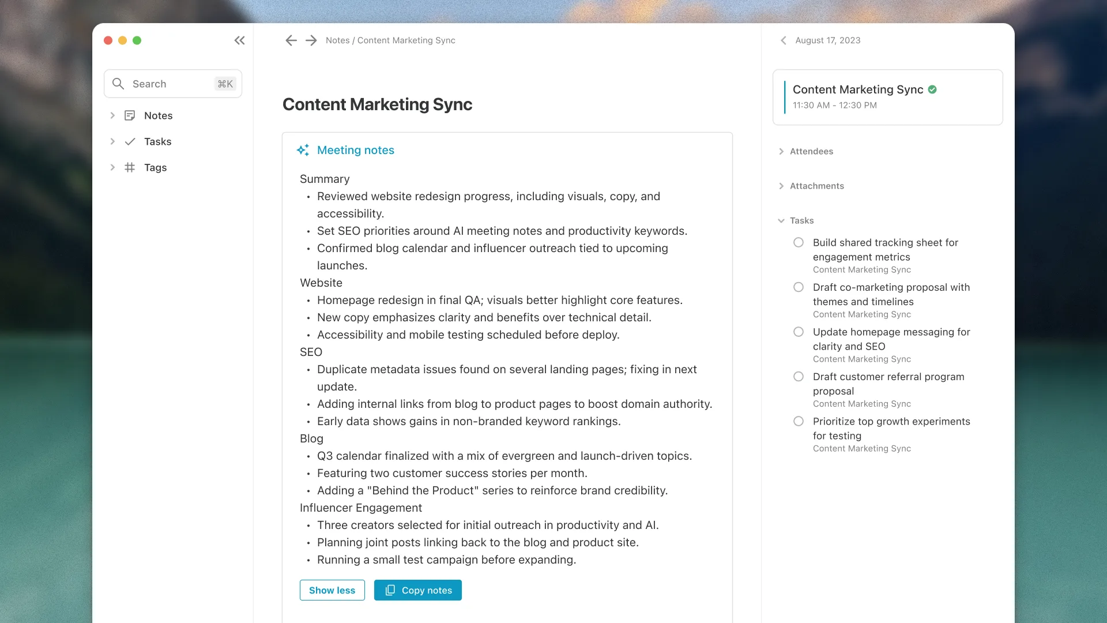Minimize the window with the yellow button
Screen dimensions: 1107x623
point(122,40)
